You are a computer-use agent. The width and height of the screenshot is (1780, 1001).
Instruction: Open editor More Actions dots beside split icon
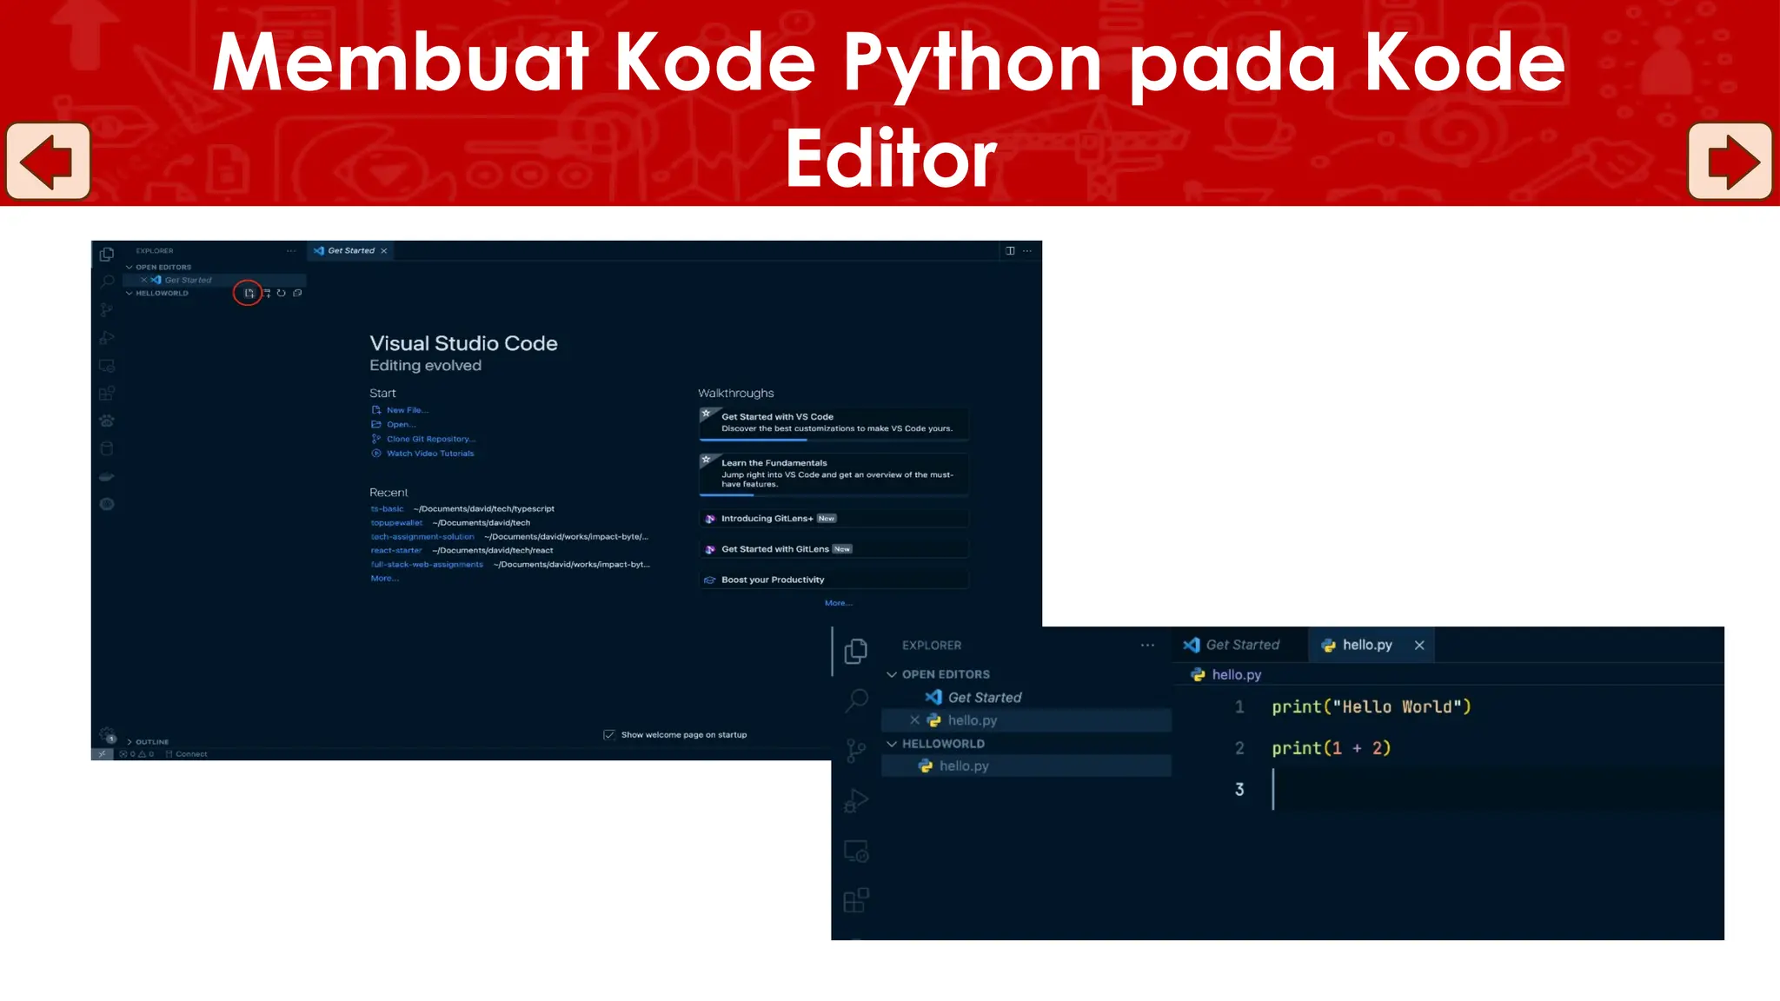coord(1027,250)
